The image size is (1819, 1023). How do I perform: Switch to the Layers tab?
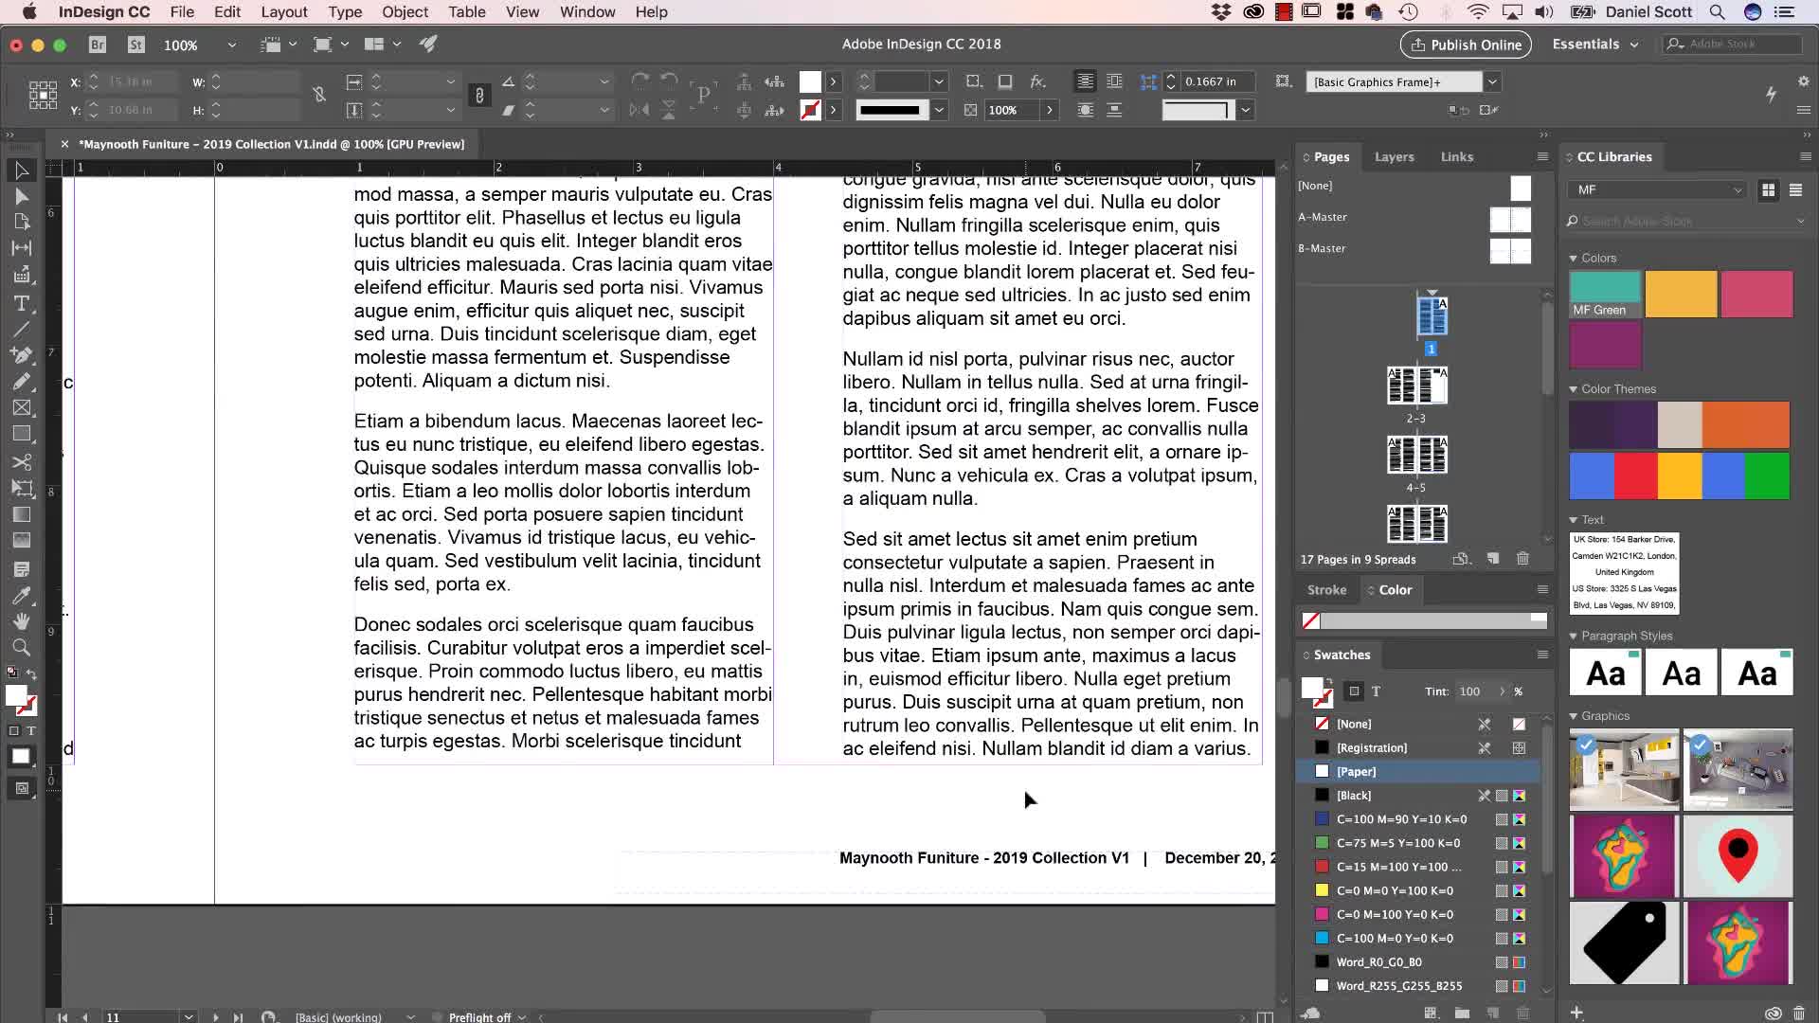1394,157
